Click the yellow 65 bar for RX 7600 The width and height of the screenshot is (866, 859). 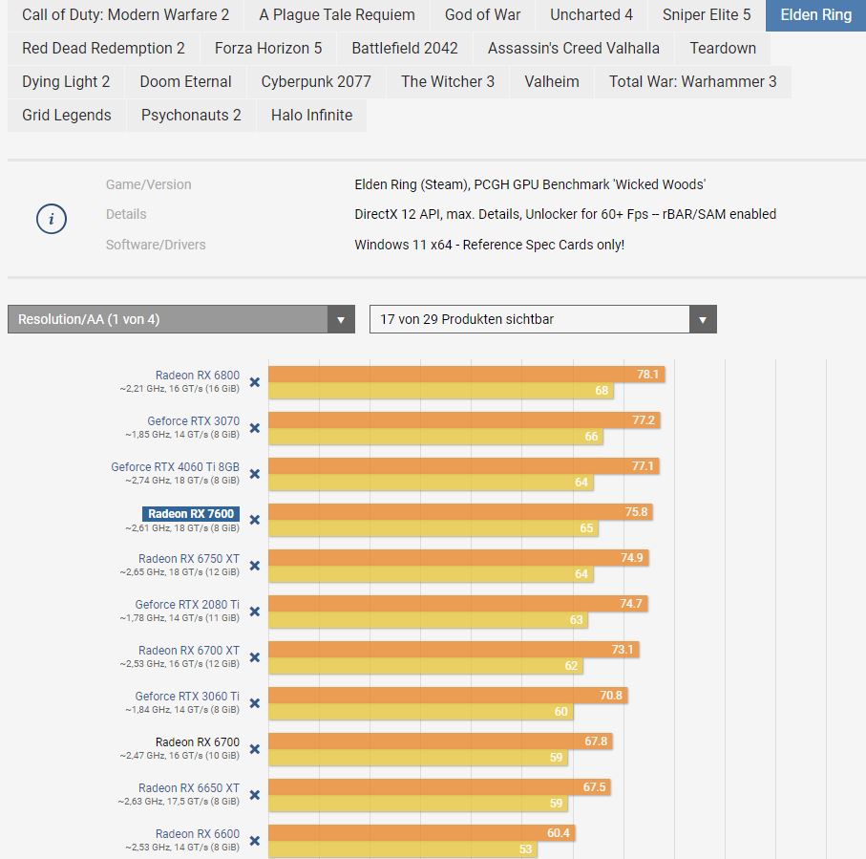433,527
